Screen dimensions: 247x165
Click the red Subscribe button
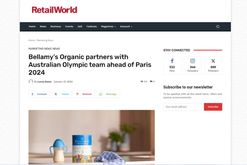click(213, 107)
